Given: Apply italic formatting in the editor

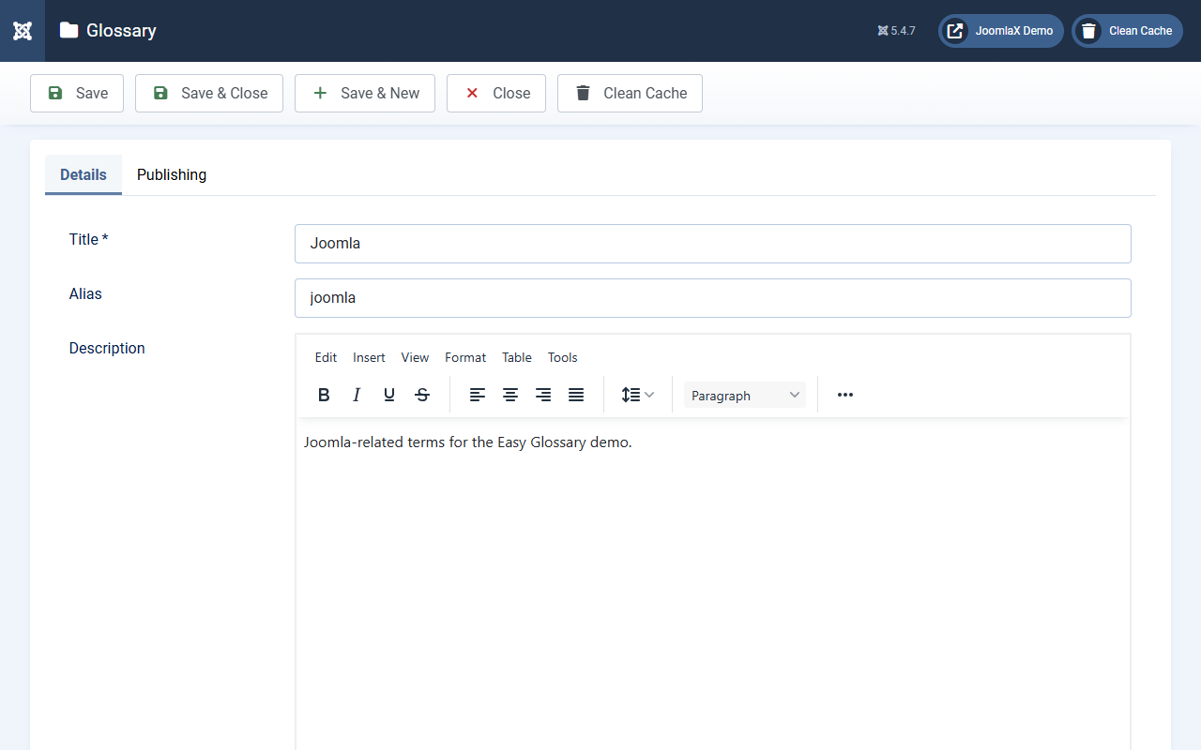Looking at the screenshot, I should click(x=357, y=395).
